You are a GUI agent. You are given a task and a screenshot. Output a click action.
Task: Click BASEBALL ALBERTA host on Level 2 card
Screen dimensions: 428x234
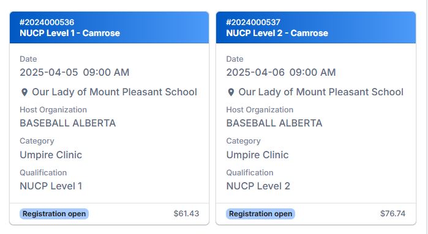coord(274,123)
